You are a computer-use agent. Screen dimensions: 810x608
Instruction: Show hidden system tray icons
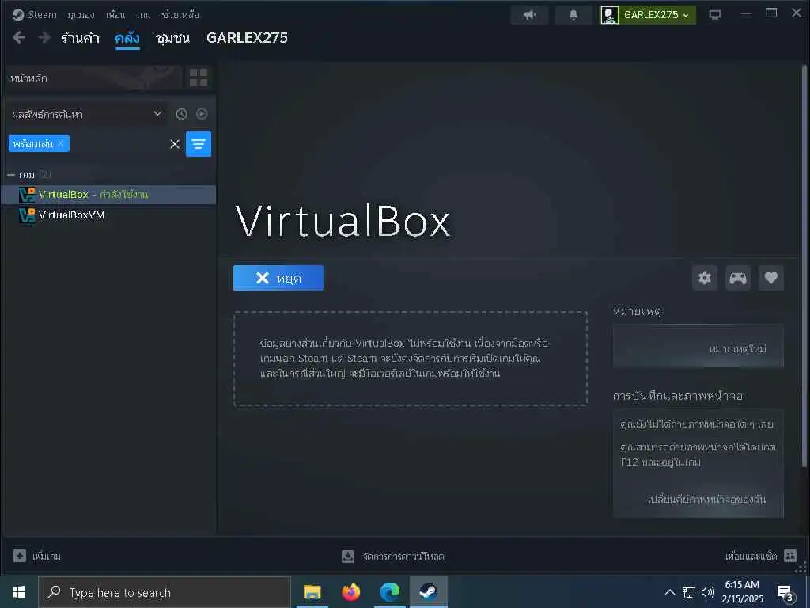pyautogui.click(x=669, y=592)
